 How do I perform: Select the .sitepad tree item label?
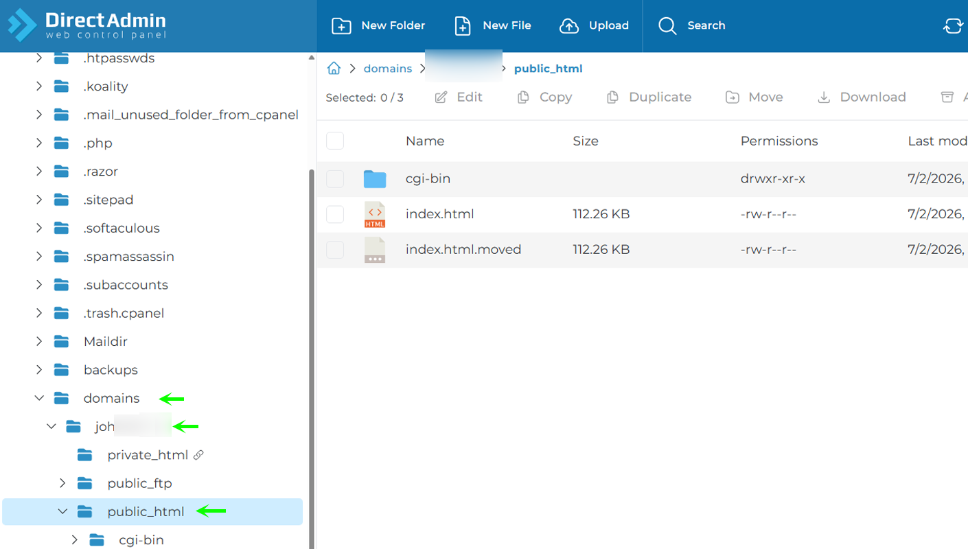point(108,200)
